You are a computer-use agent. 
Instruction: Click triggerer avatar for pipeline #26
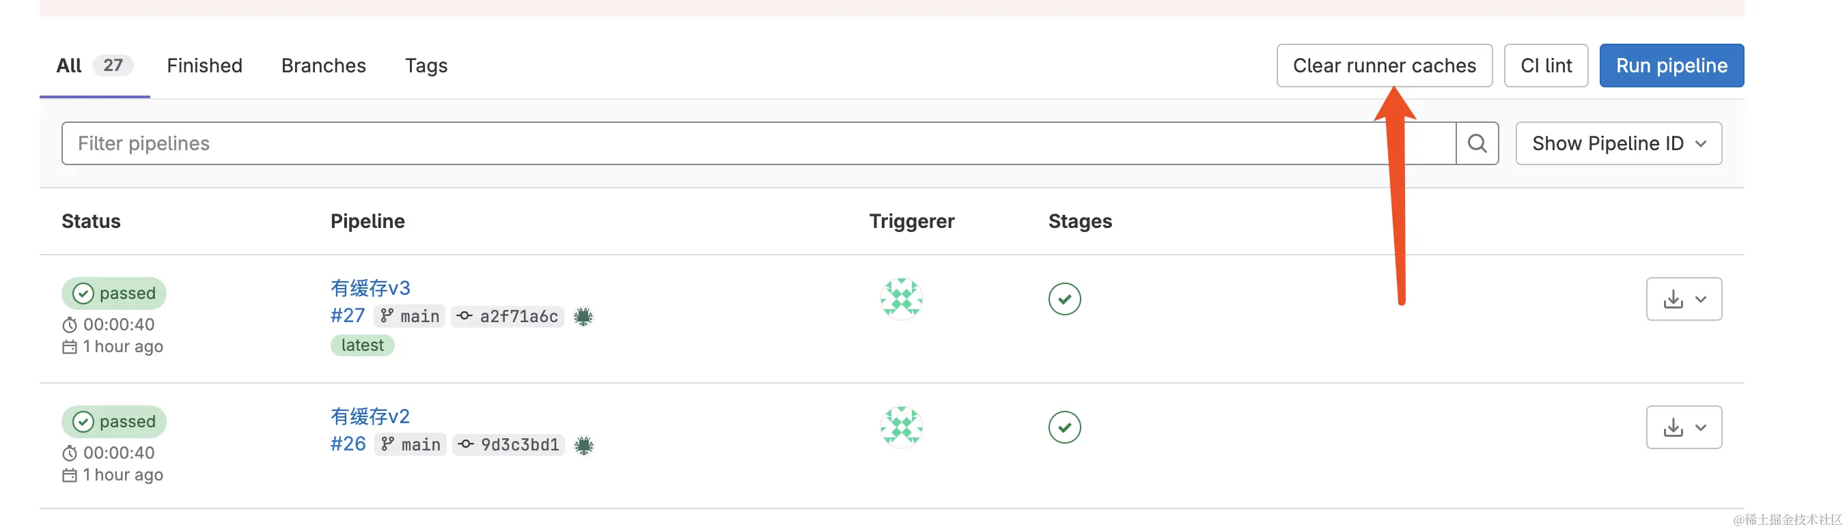(x=900, y=427)
